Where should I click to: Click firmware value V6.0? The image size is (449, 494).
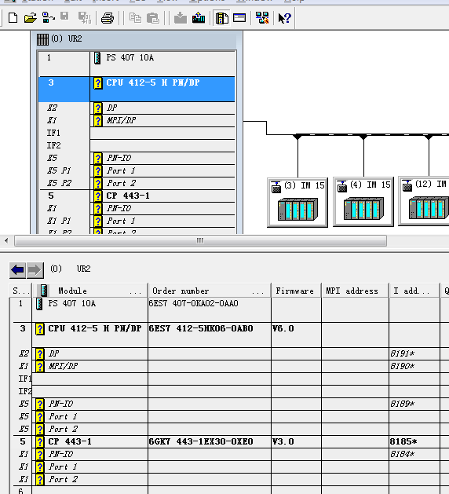283,328
